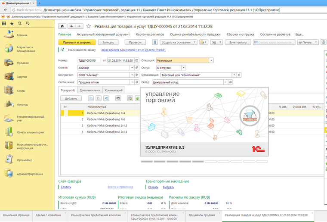Open the history icon in top toolbar
The width and height of the screenshot is (327, 222).
tap(19, 23)
